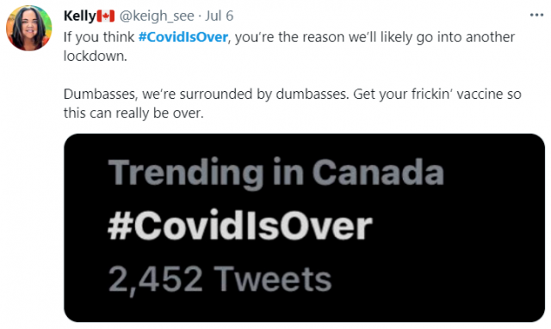Click 'Trending in Canada' heading in image
Image resolution: width=551 pixels, height=329 pixels.
pos(275,172)
